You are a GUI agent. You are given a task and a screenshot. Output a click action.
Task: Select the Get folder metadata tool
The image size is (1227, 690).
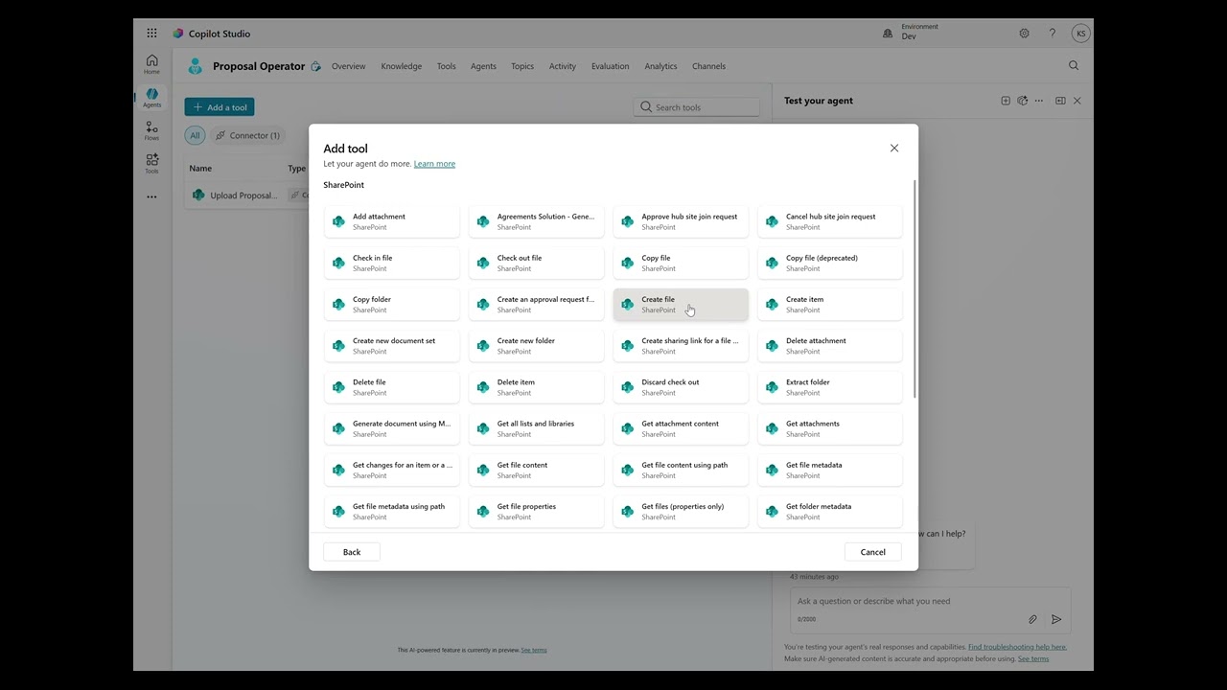[830, 510]
